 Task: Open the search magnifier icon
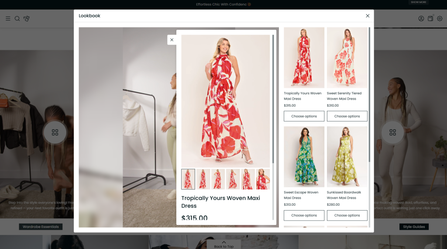coord(17,18)
